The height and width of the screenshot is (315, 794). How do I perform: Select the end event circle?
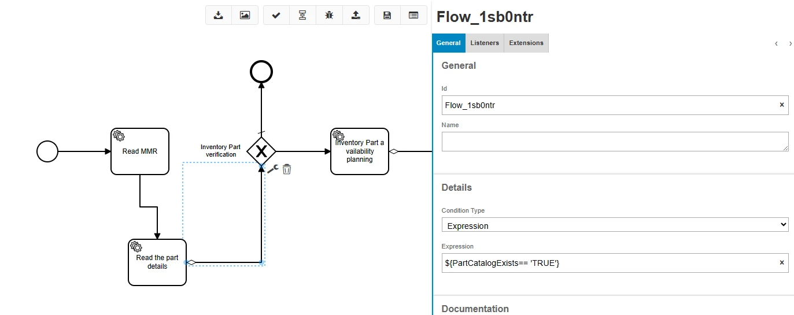[261, 72]
